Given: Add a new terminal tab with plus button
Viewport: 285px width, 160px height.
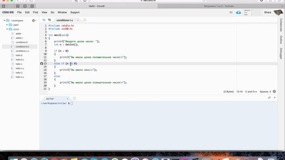Looking at the screenshot, I should (x=74, y=98).
